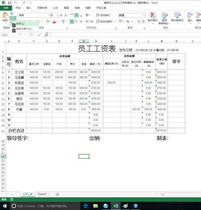Toggle right horizontal alignment
Image resolution: width=201 pixels, height=210 pixels.
point(81,21)
